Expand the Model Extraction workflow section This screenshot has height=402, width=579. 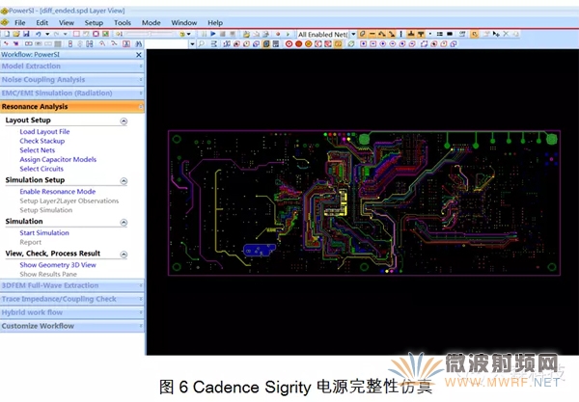click(72, 67)
